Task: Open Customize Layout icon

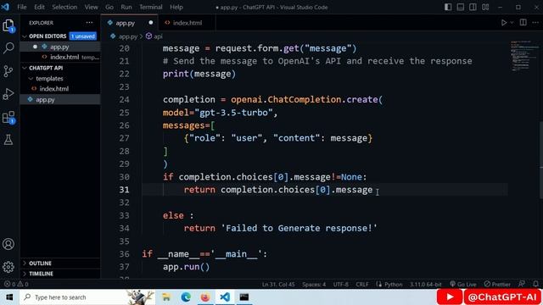Action: tap(485, 7)
